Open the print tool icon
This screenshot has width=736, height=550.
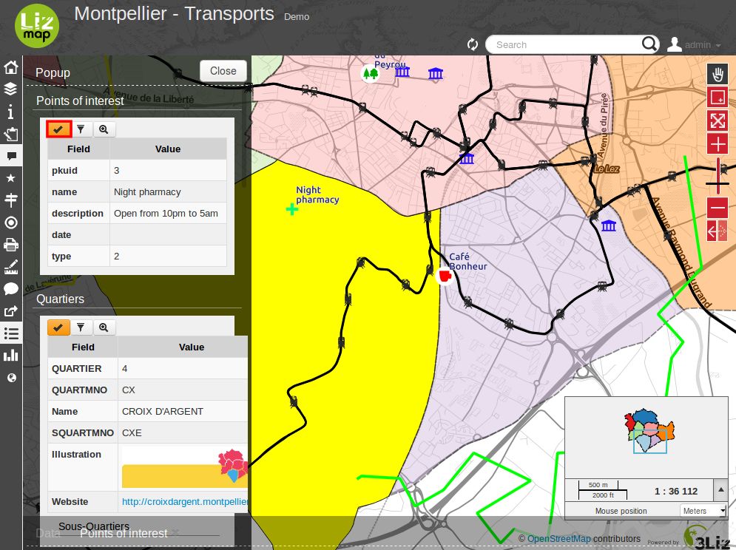pos(11,245)
